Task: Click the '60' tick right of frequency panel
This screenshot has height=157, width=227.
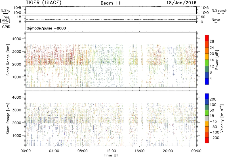Action: (203, 17)
